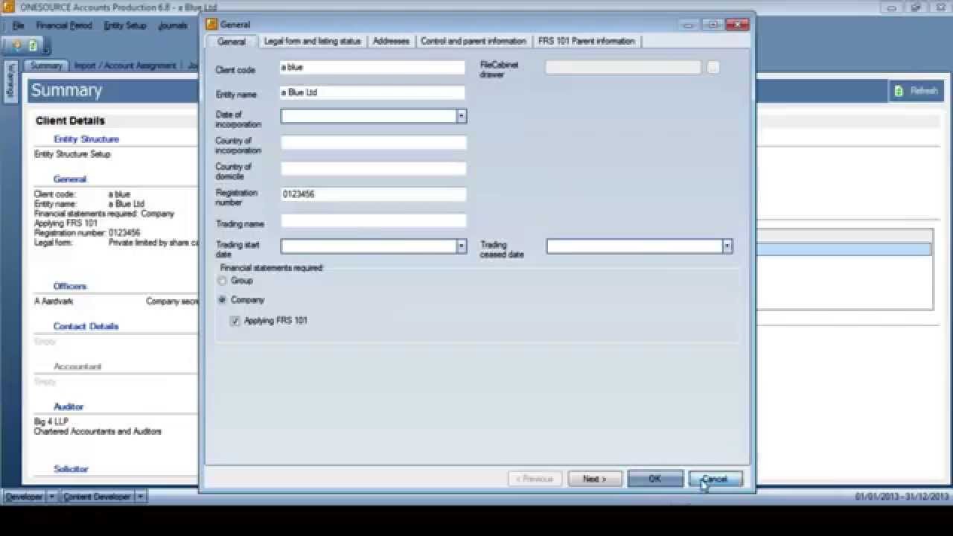Open the Entity Setup menu
Viewport: 953px width, 536px height.
coord(125,25)
